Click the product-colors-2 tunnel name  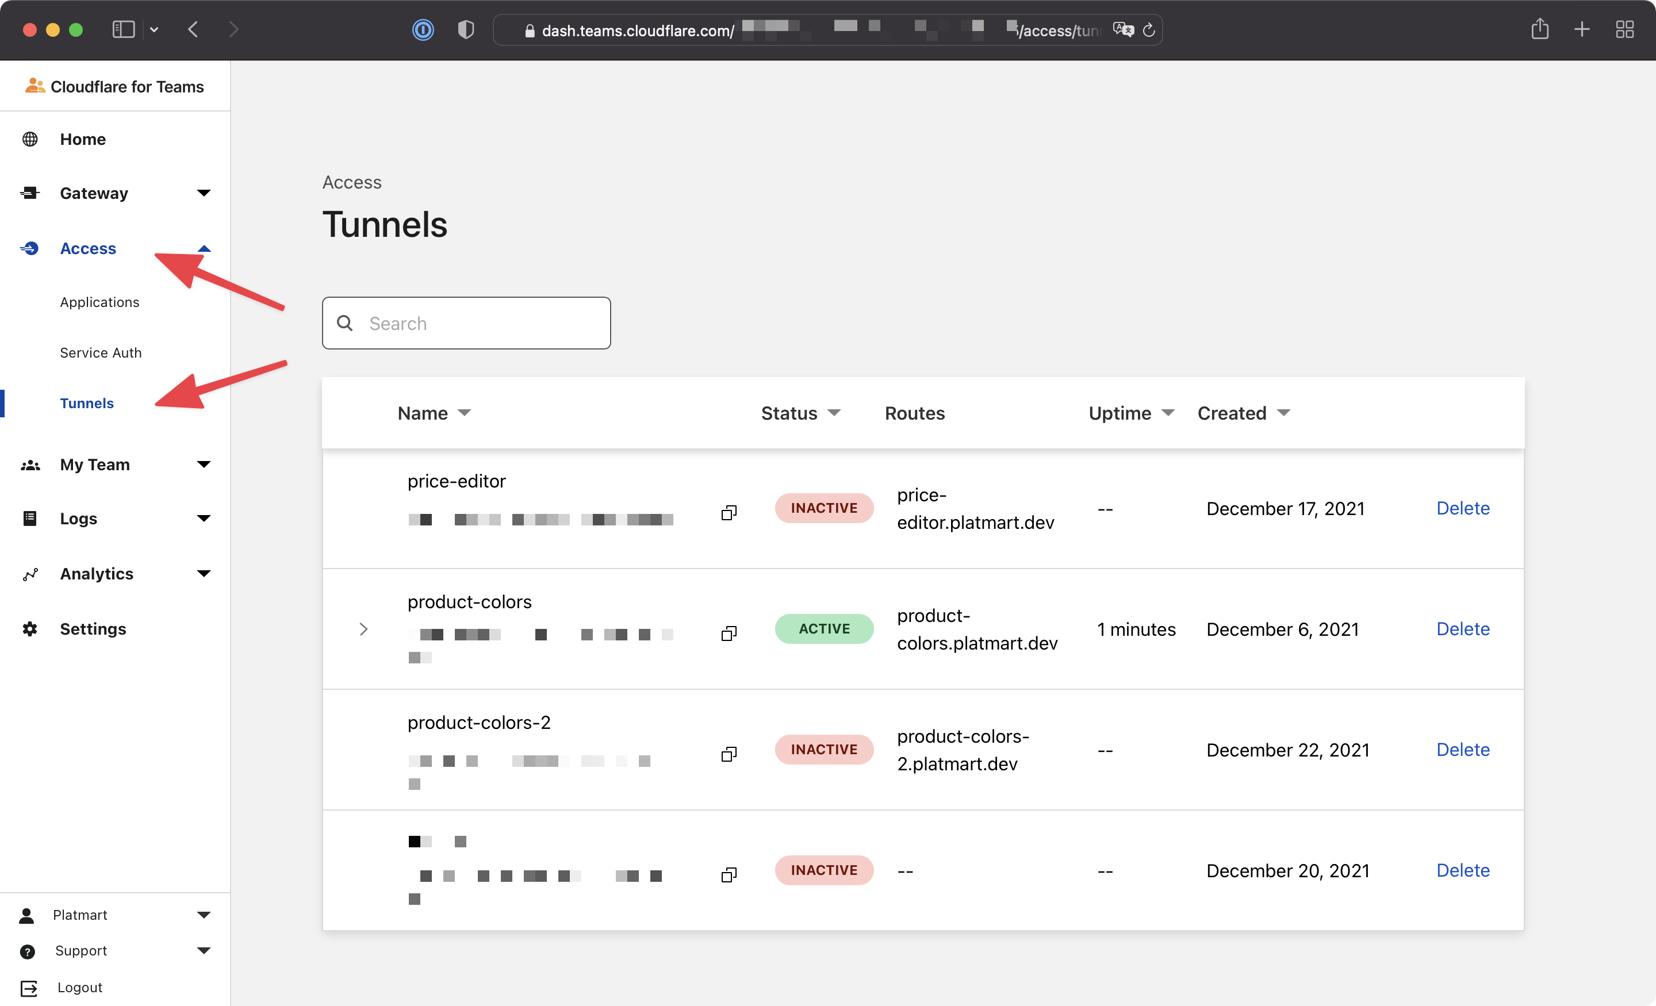pos(478,722)
